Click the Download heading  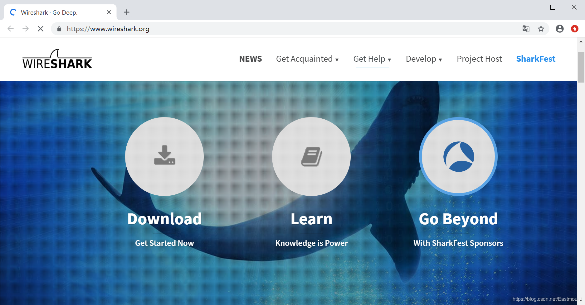[164, 219]
